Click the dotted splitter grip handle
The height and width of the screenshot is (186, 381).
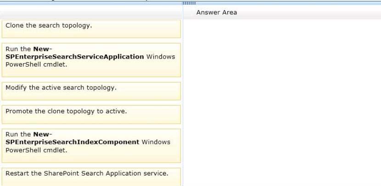pyautogui.click(x=188, y=3)
